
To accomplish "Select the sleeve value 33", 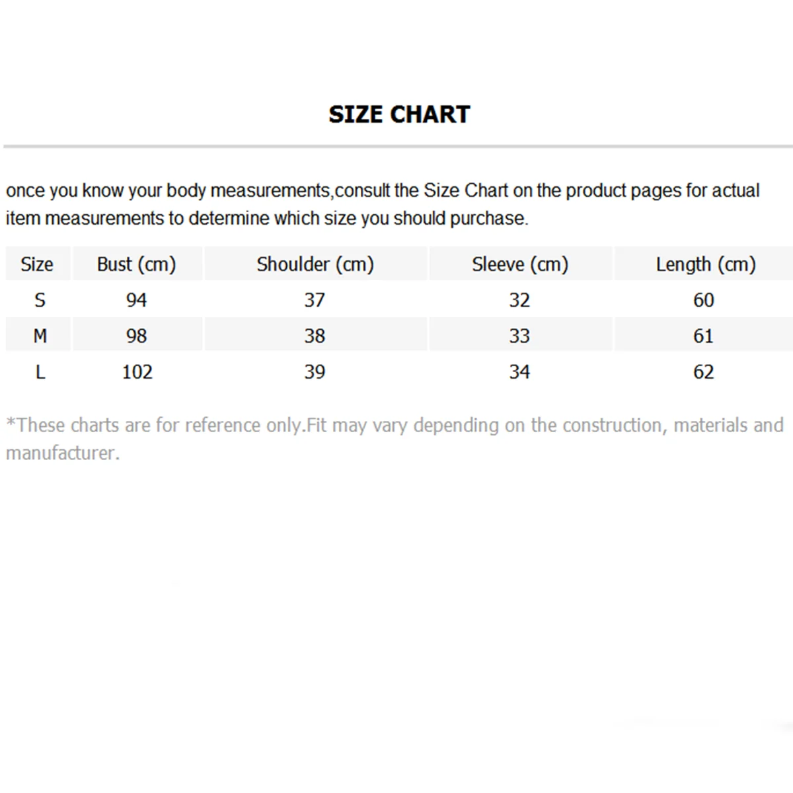I will [x=519, y=336].
